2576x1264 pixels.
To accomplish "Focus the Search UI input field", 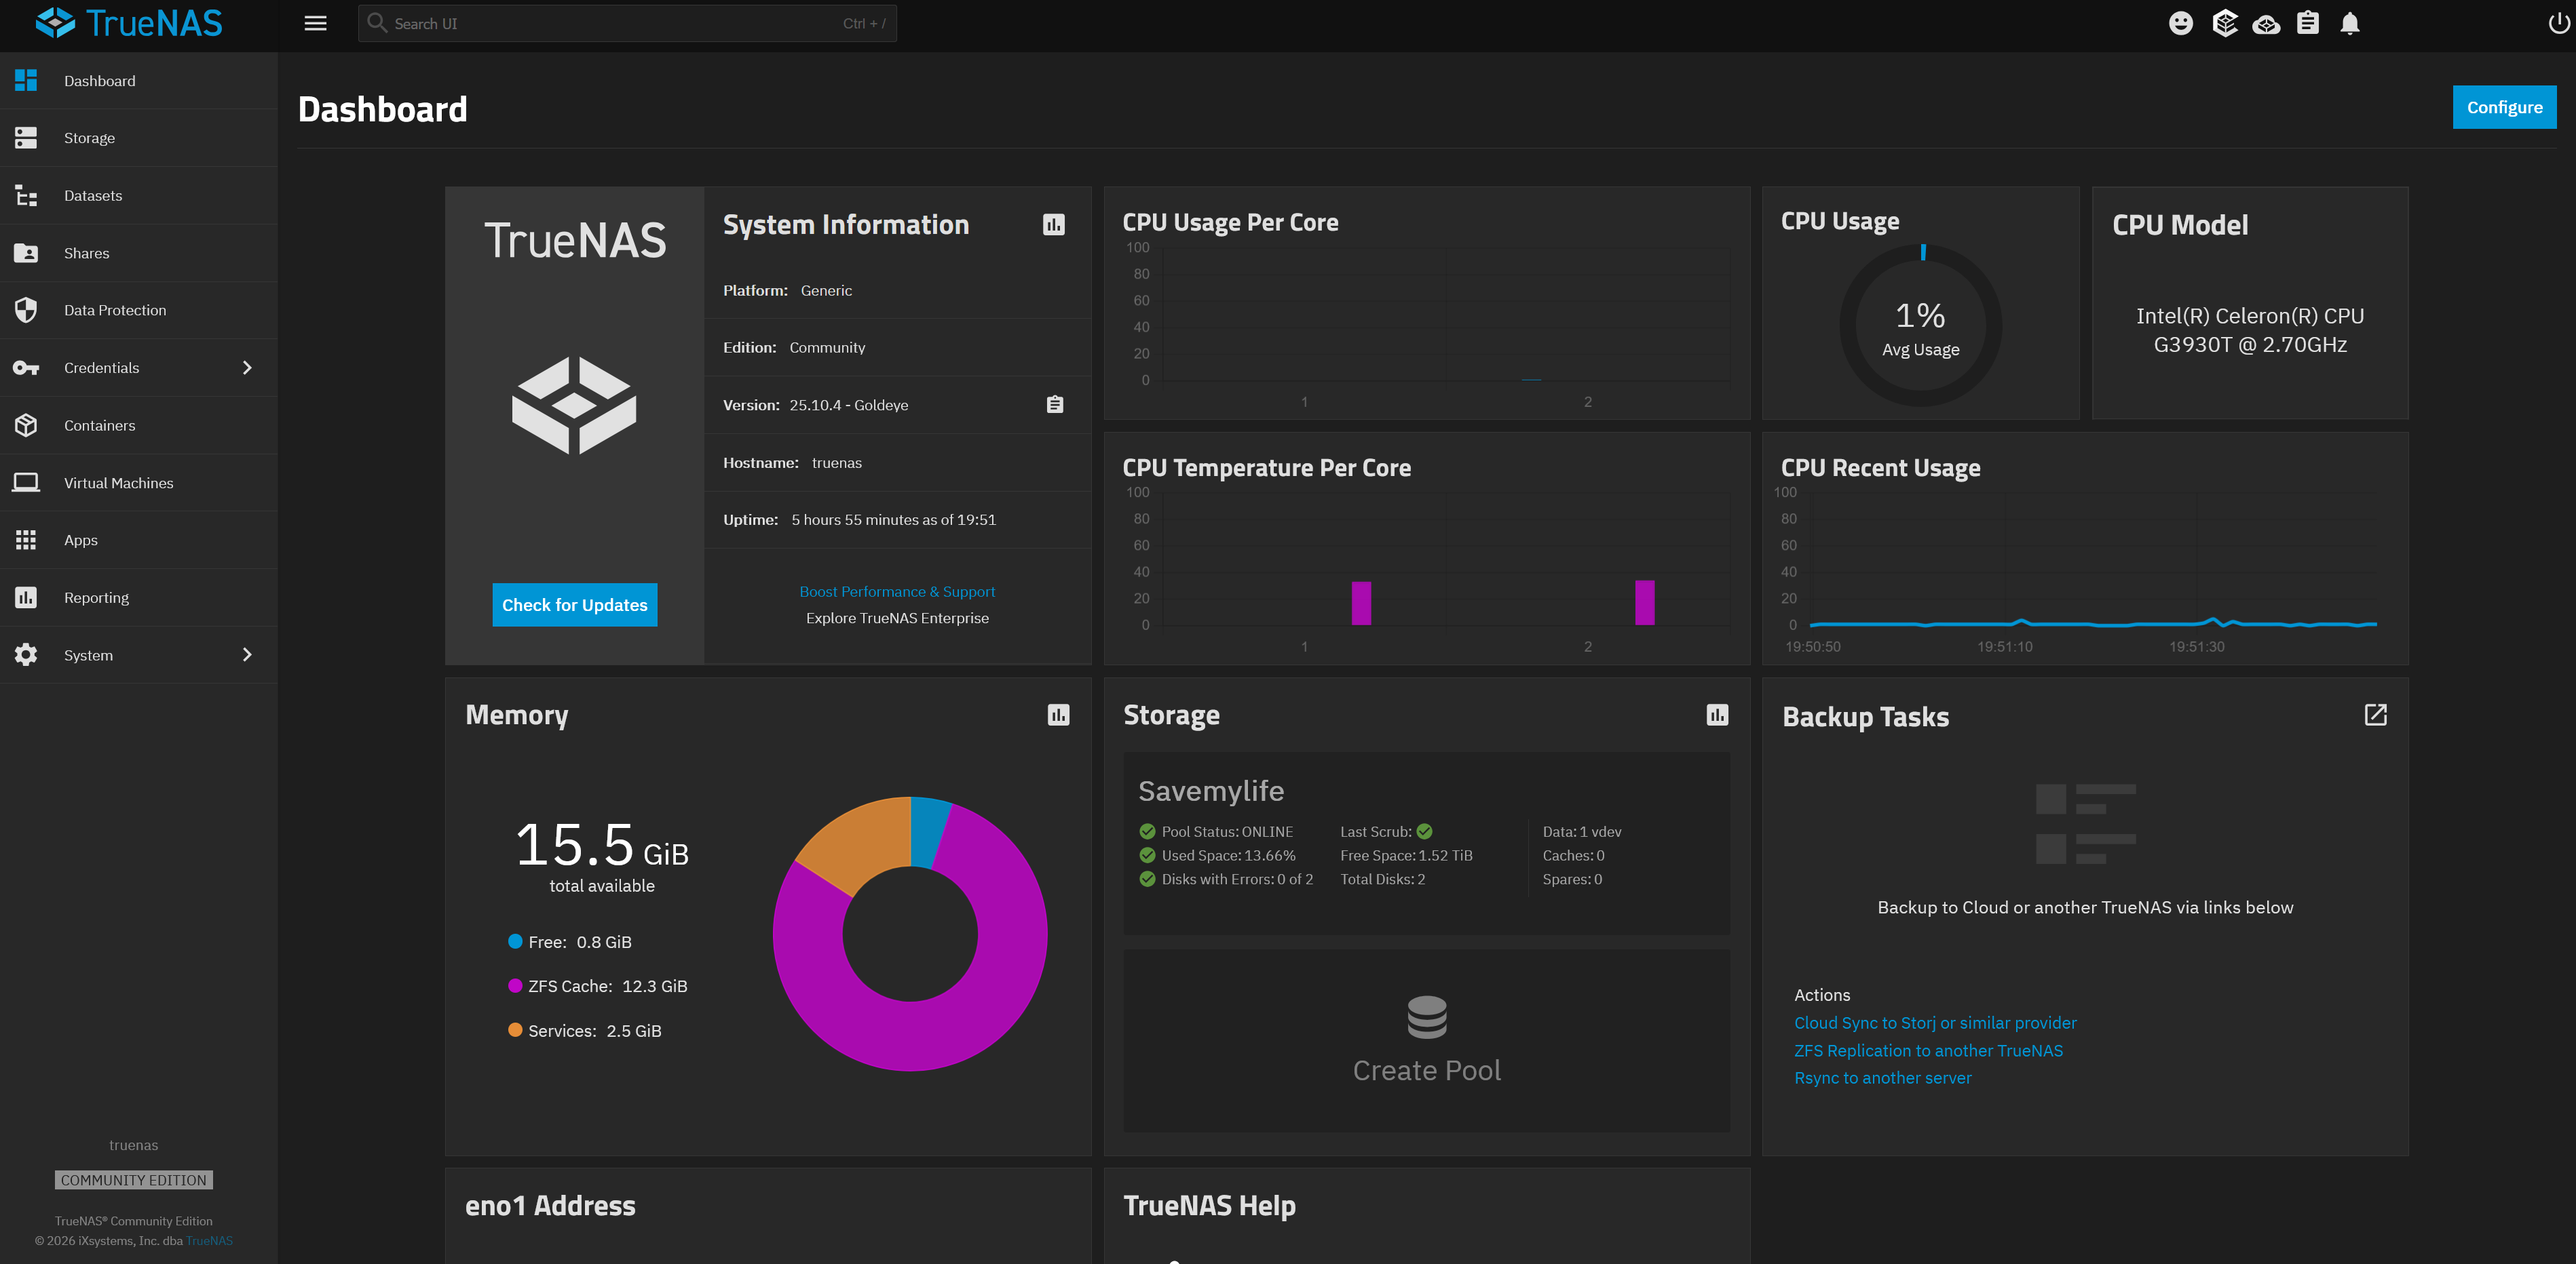I will (627, 23).
